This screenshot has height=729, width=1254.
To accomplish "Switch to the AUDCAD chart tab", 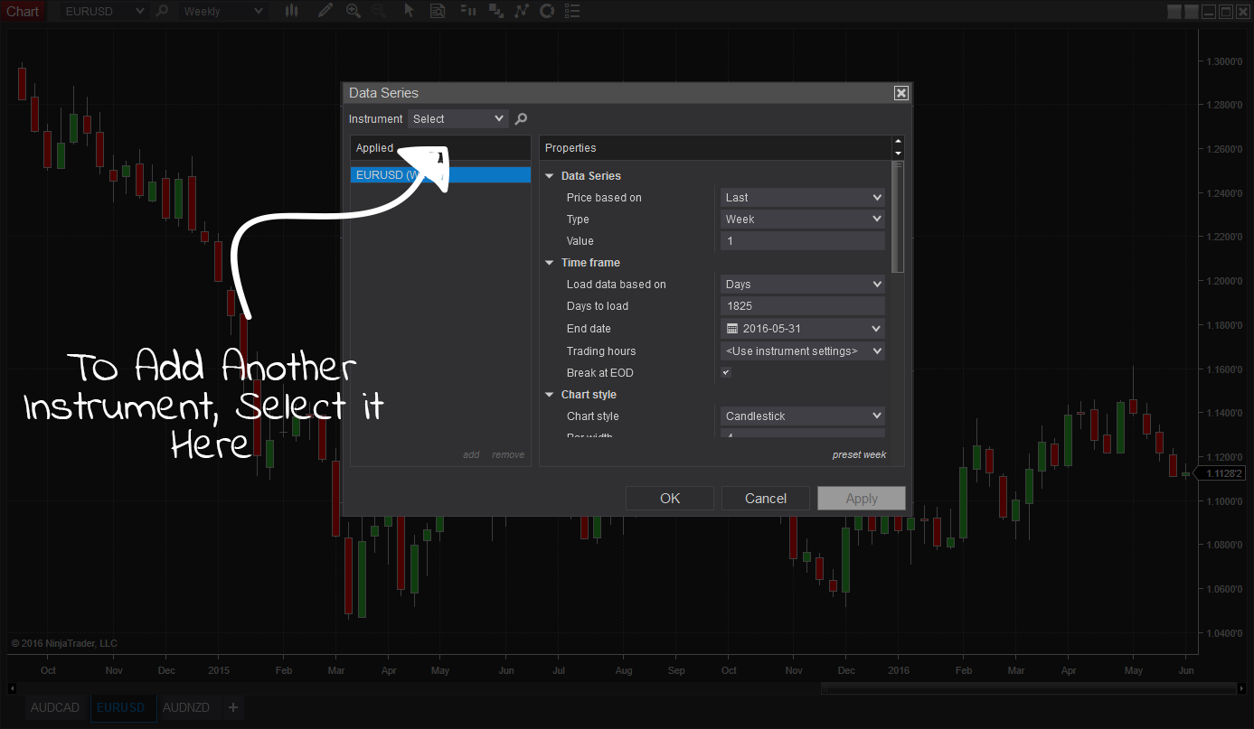I will (x=54, y=707).
